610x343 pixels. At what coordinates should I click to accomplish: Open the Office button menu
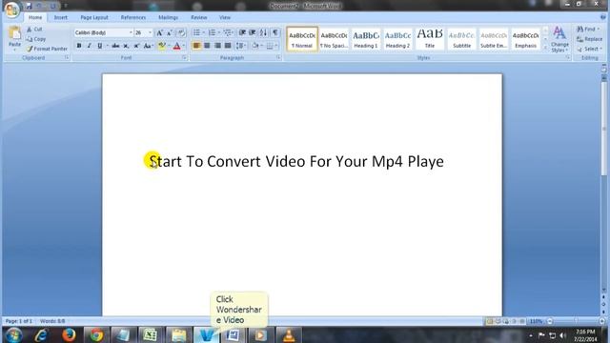[x=11, y=10]
